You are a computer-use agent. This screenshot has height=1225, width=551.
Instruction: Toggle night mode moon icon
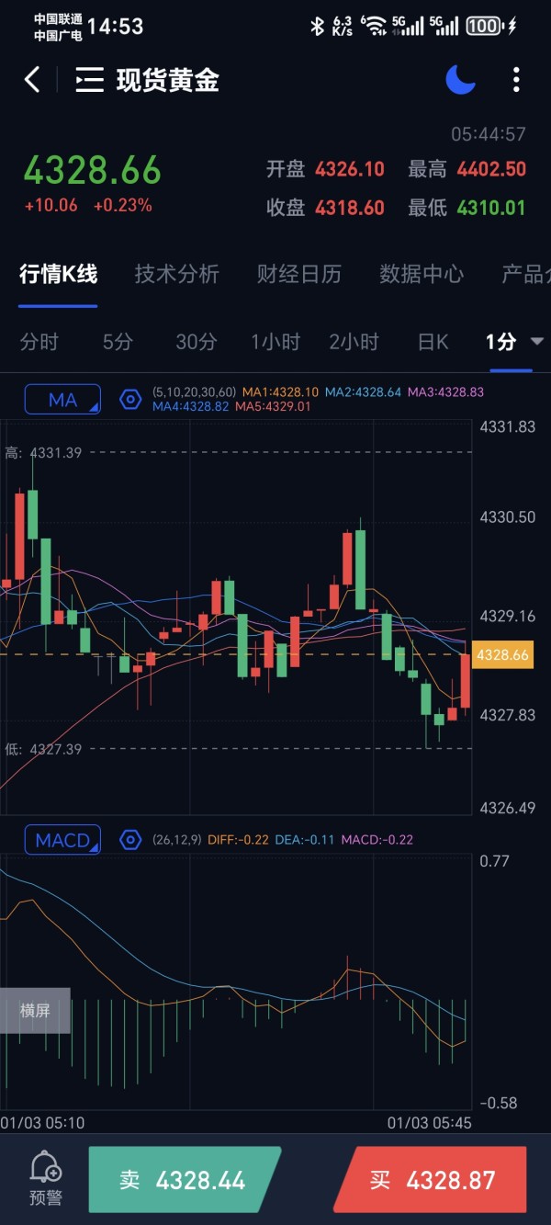460,80
